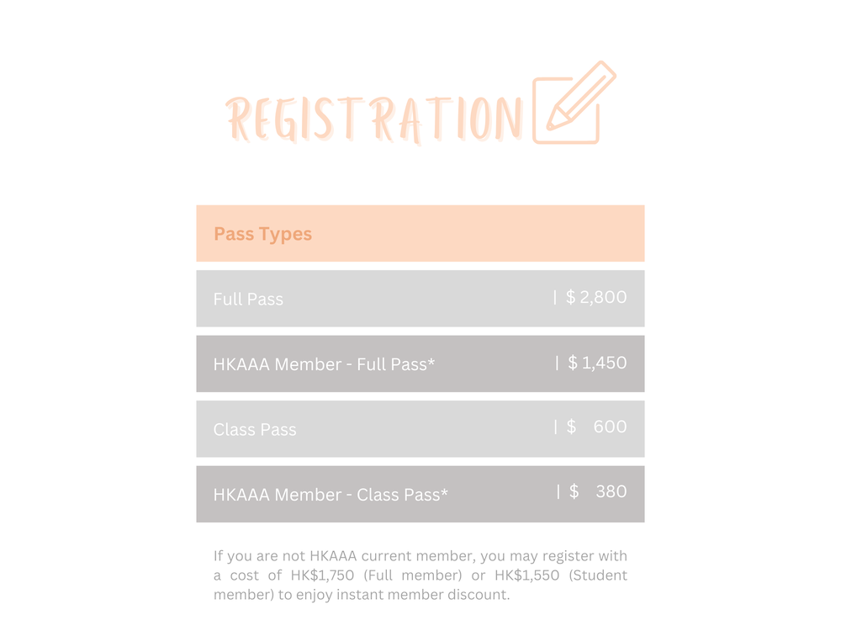Click the asterisk after HKAAA Member Class Pass
Image resolution: width=841 pixels, height=631 pixels.
[444, 492]
